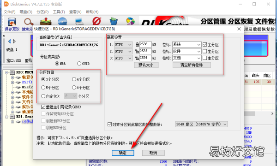
Task: Select the 可移动 partition under RD1
Action: click(x=27, y=122)
